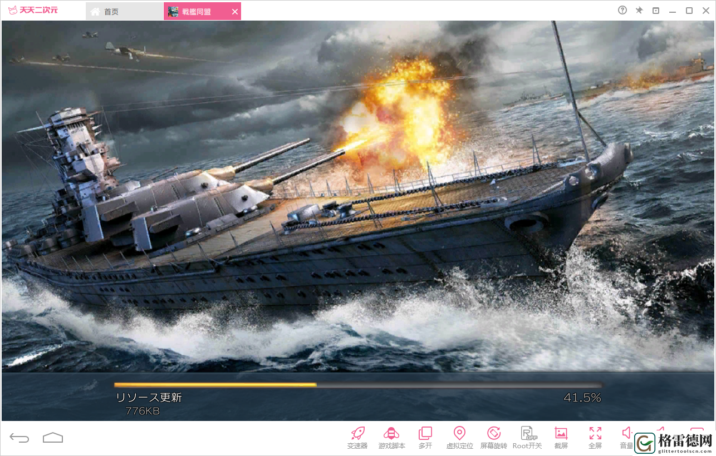Maximize the emulator window
Image resolution: width=716 pixels, height=456 pixels.
coord(689,11)
